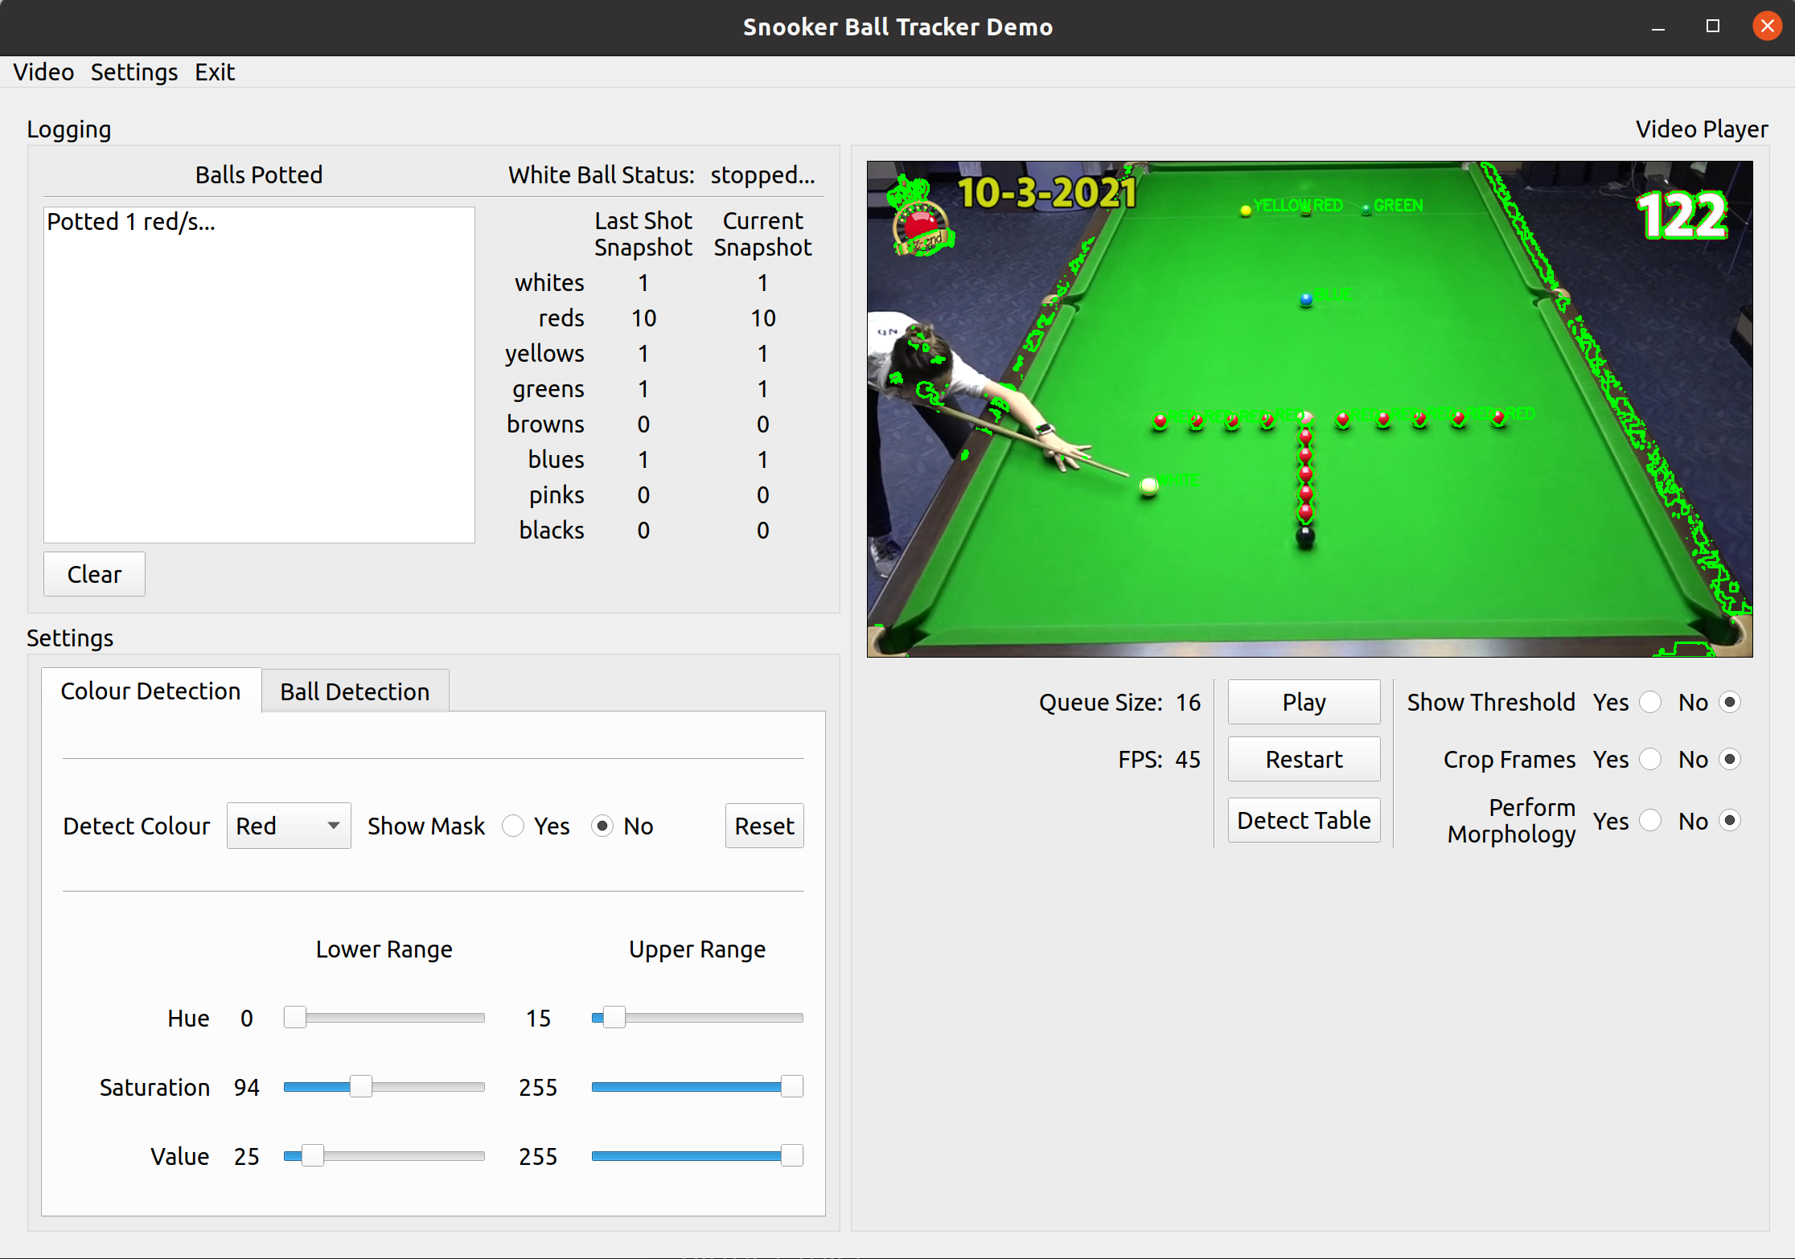Open the Settings menu
1795x1259 pixels.
(x=133, y=72)
